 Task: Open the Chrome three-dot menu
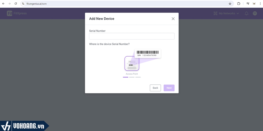(260, 4)
